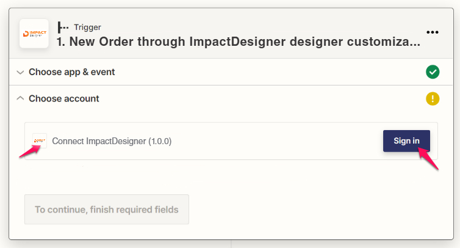460x248 pixels.
Task: Click the small ImpactDesigner icon in the connect row
Action: [40, 140]
